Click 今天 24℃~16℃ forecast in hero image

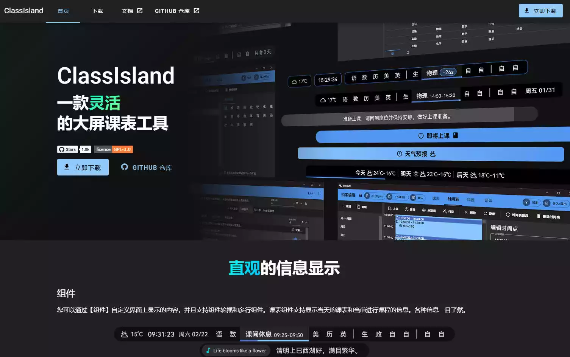coord(375,173)
